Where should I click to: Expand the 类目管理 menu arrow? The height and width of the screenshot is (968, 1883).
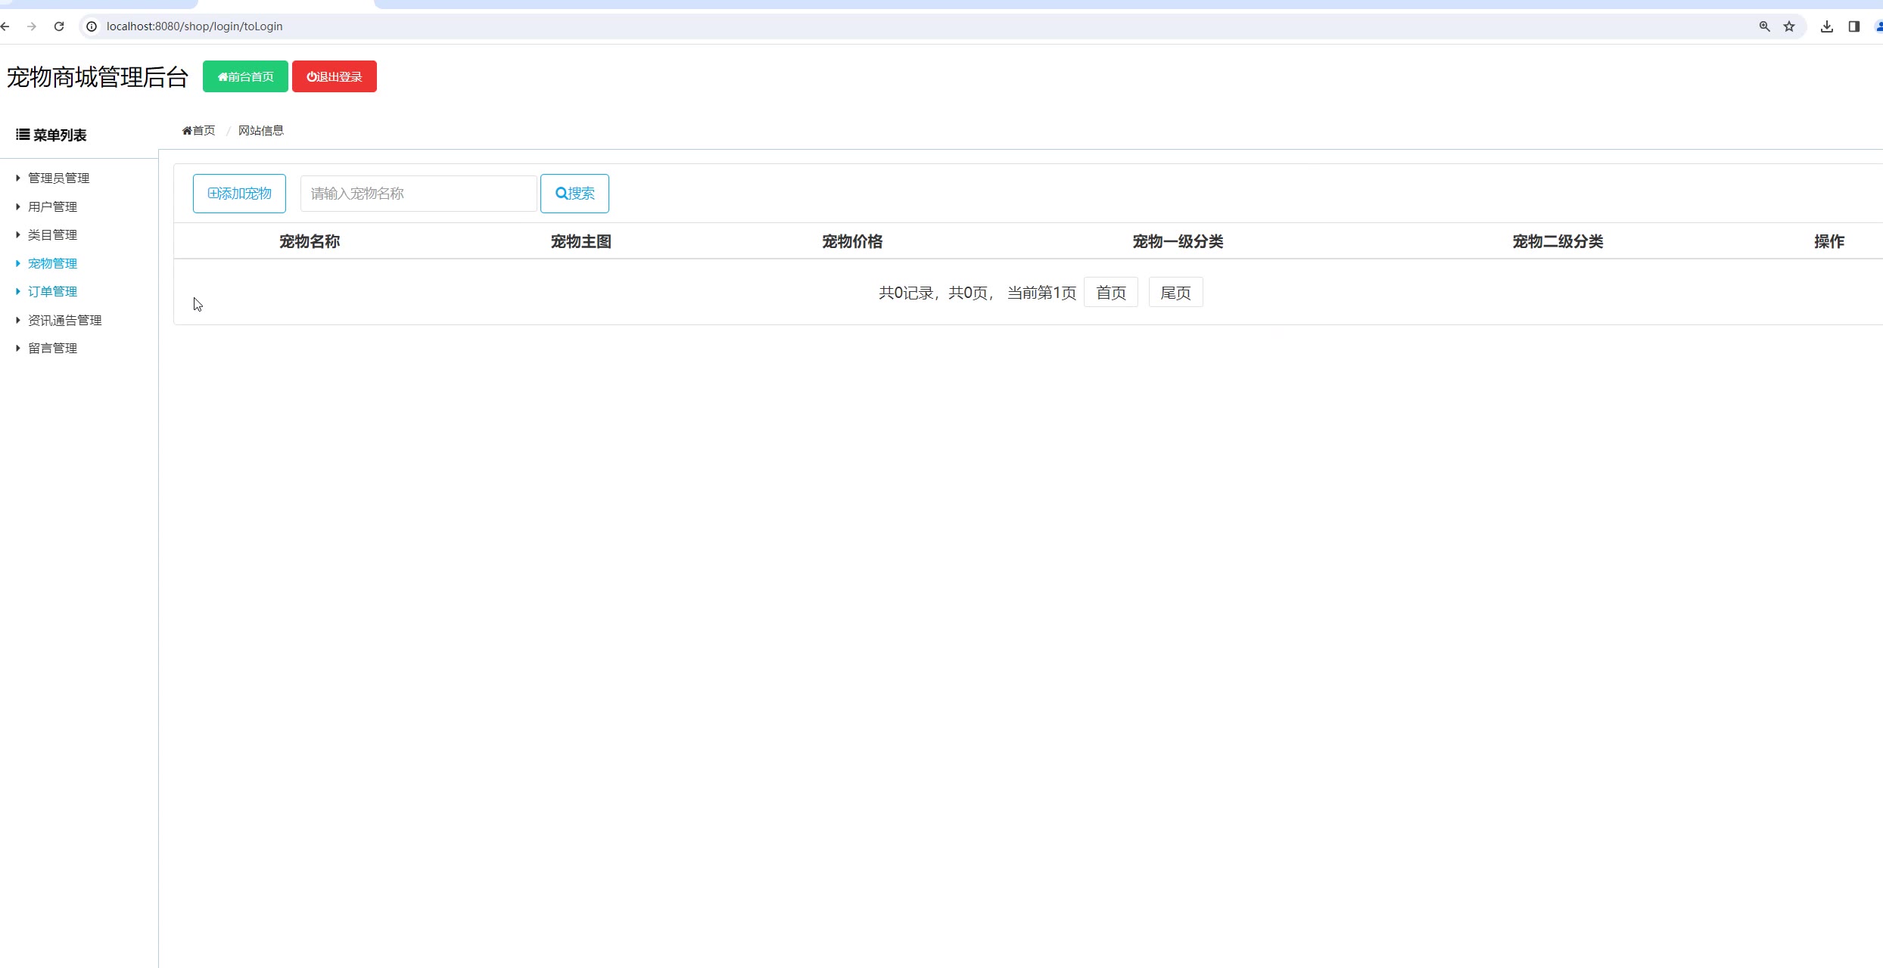pos(18,234)
